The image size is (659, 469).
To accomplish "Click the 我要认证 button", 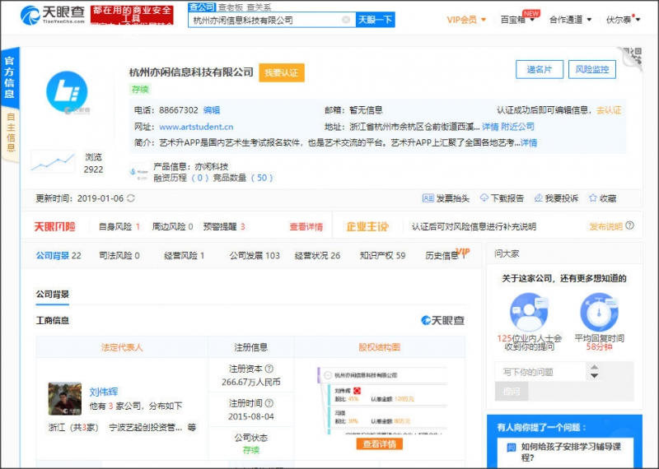I will [x=282, y=72].
